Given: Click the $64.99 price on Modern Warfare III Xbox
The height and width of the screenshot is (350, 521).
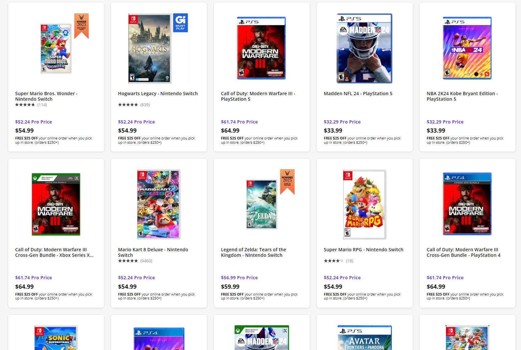Looking at the screenshot, I should tap(24, 287).
